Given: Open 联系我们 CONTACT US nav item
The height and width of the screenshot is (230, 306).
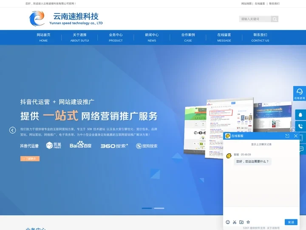Looking at the screenshot, I should point(260,37).
